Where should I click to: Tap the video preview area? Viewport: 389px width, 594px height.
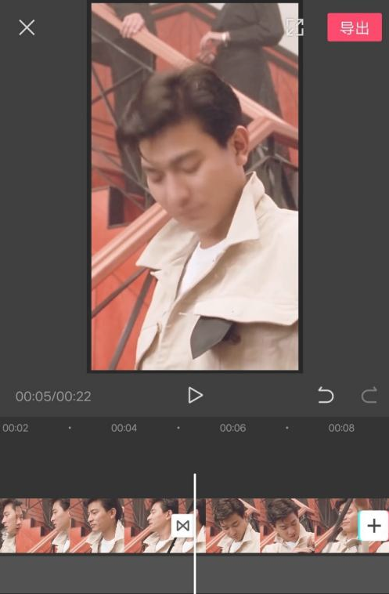195,187
